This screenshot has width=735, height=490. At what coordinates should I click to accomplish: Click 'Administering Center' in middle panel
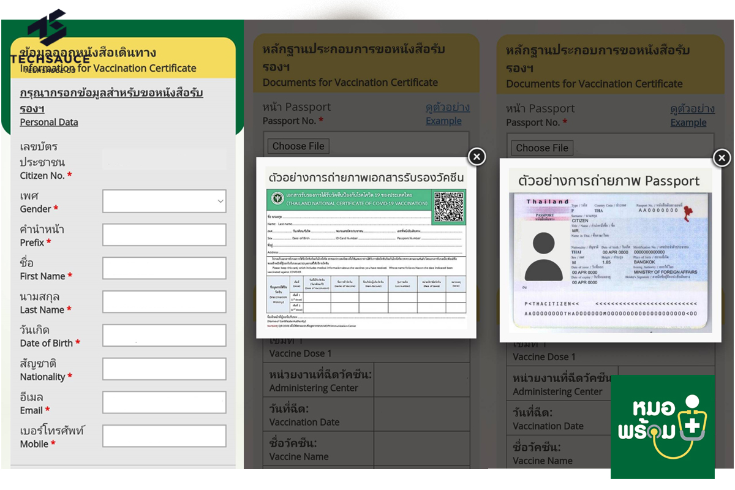point(314,388)
